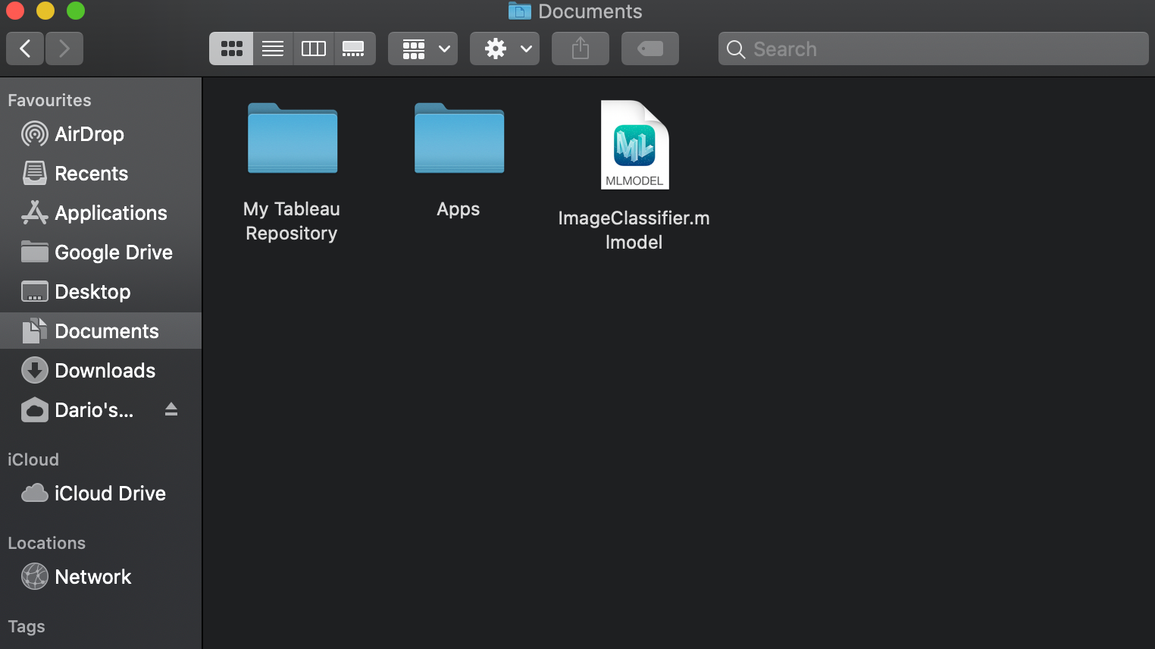Click the Documents window title text
This screenshot has height=649, width=1155.
pyautogui.click(x=590, y=11)
